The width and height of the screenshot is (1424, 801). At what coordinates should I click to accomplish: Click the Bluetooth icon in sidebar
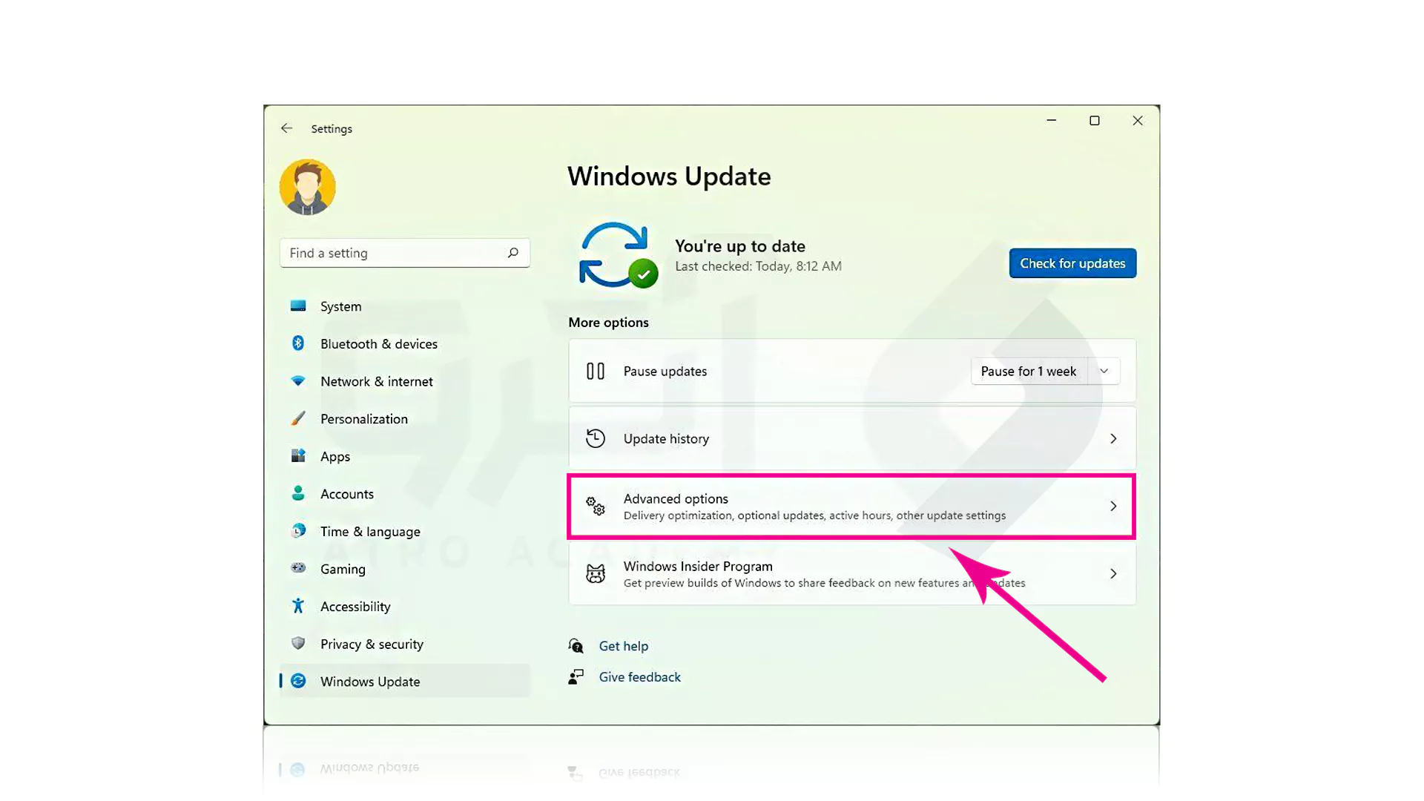click(x=298, y=343)
